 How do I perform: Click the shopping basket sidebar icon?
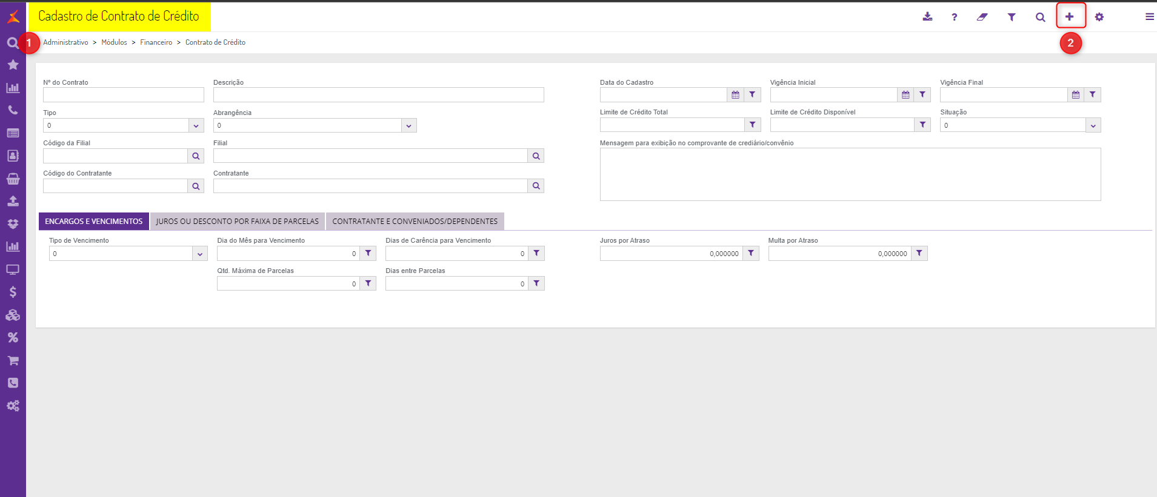(13, 179)
